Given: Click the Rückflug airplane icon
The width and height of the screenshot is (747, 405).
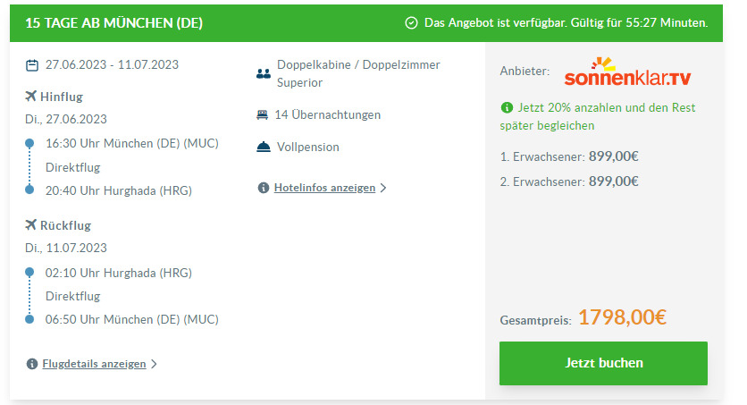Looking at the screenshot, I should click(x=30, y=225).
